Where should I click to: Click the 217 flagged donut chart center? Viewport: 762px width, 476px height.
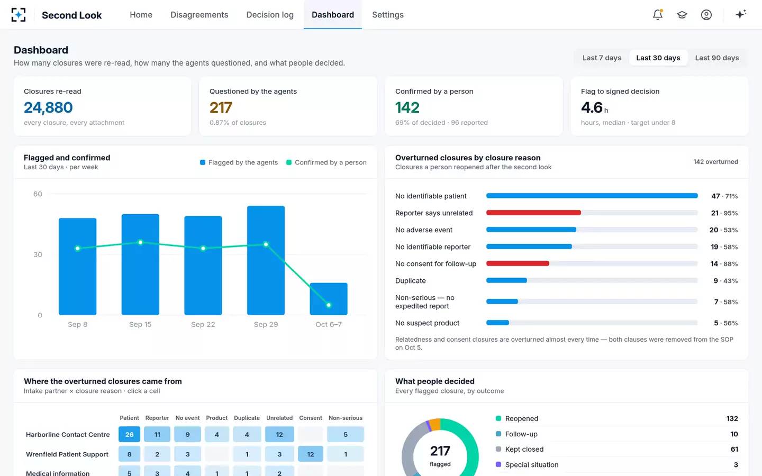tap(440, 456)
